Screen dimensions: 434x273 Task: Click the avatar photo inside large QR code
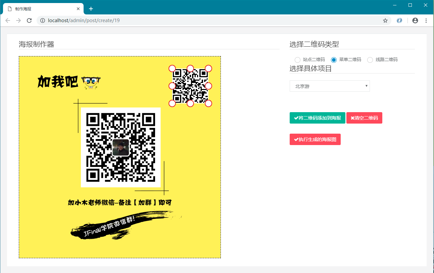point(120,147)
